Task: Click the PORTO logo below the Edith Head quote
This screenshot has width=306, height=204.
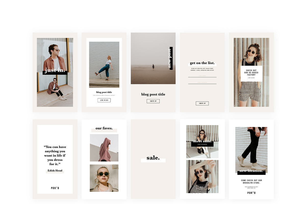Action: [x=55, y=188]
